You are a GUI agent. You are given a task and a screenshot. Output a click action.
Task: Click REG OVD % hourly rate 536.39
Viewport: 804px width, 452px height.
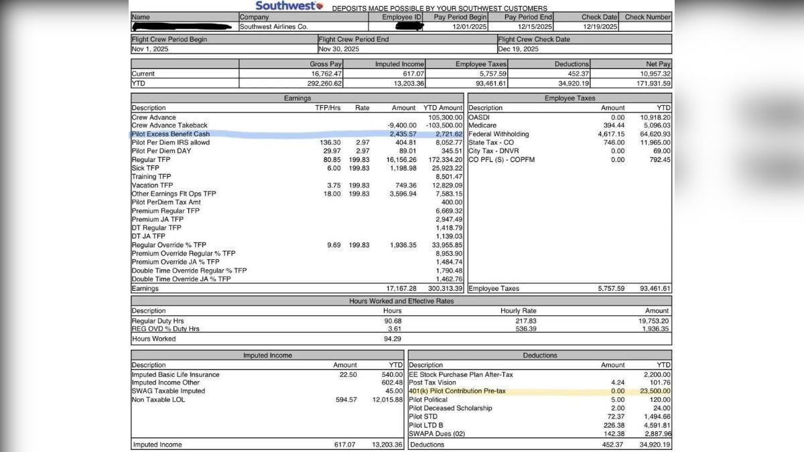[x=527, y=329]
